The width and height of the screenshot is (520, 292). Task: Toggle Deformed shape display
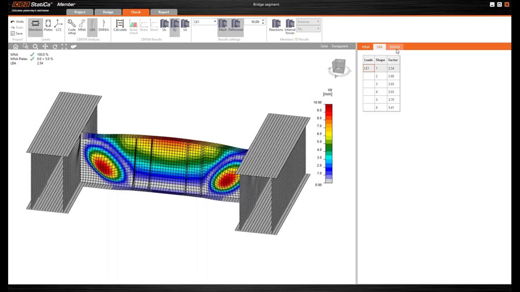tap(236, 25)
